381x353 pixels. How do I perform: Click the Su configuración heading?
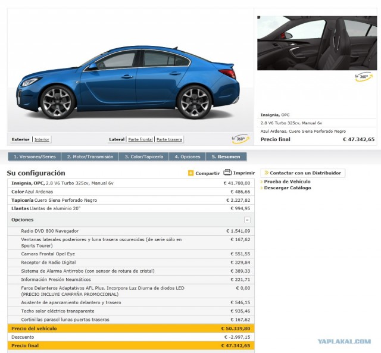pyautogui.click(x=36, y=173)
